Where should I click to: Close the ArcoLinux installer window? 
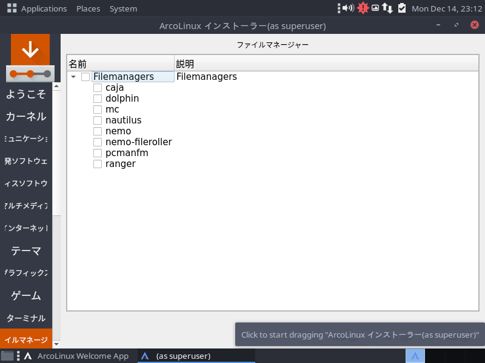(475, 25)
